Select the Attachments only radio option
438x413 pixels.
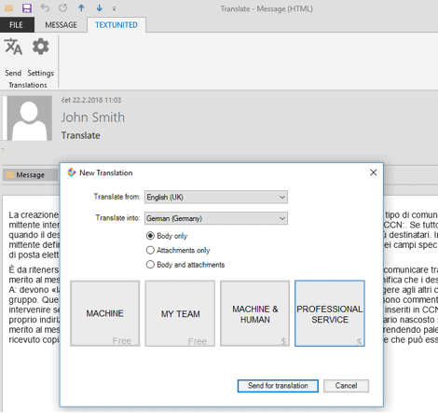pos(150,250)
